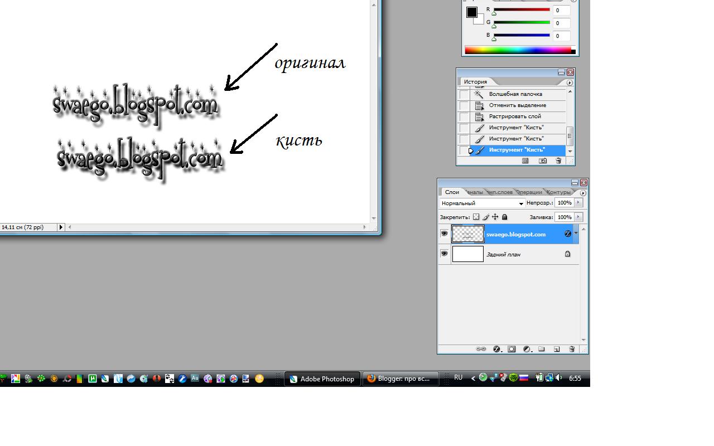Open the Layers panel options menu
Viewport: 714px width, 446px height.
[x=583, y=193]
